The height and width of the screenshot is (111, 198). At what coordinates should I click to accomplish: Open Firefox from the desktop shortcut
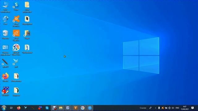tap(5, 77)
